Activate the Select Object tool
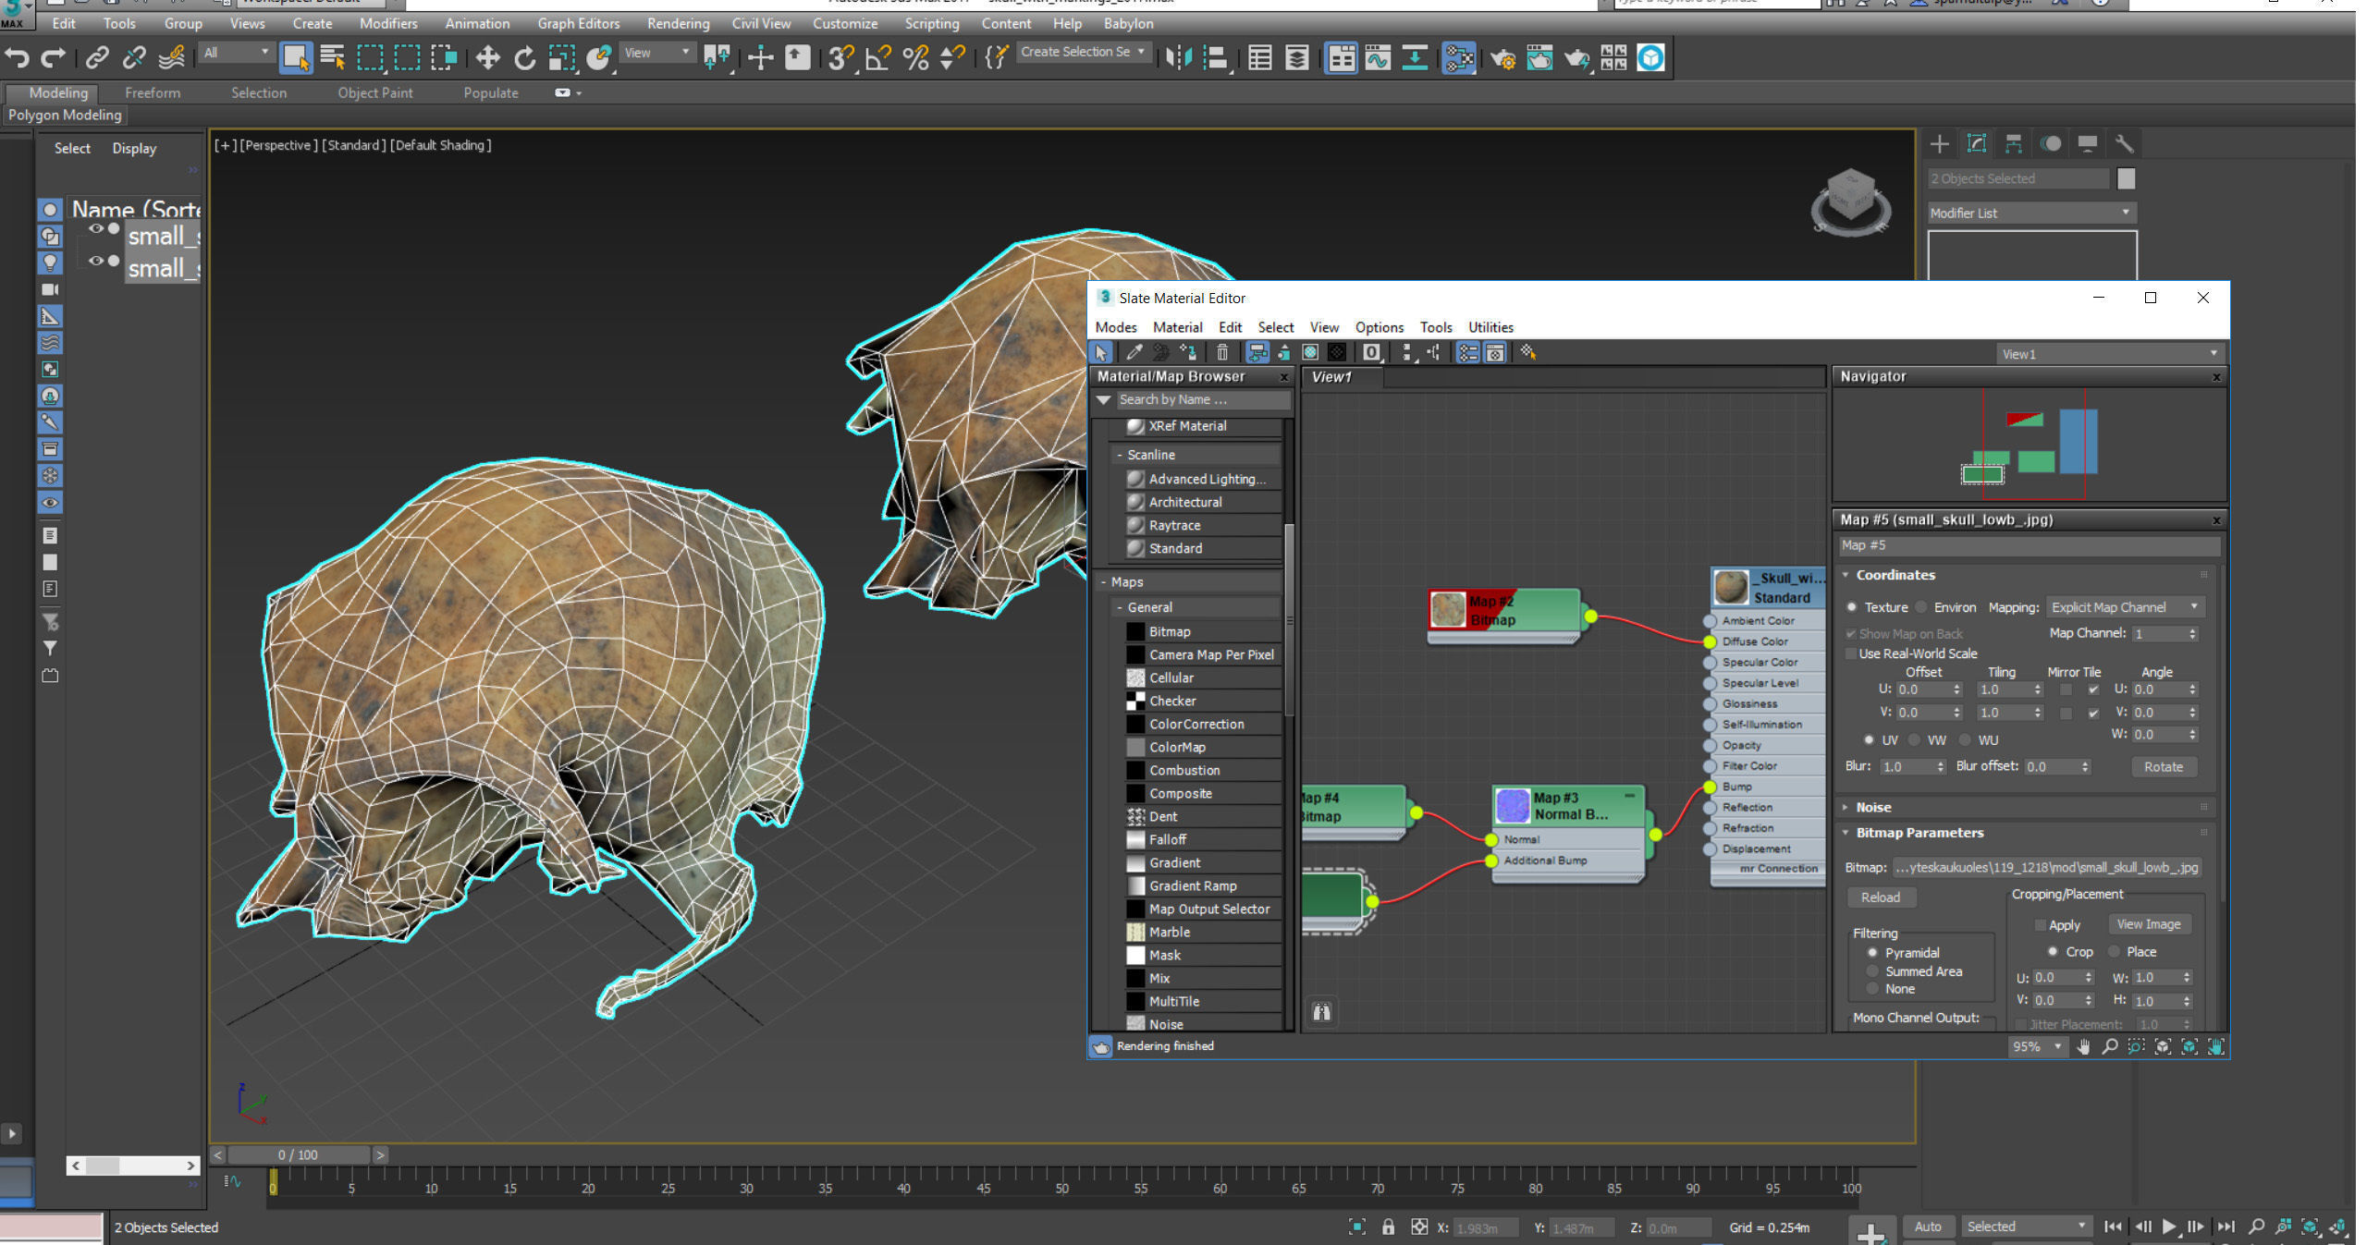 click(296, 58)
